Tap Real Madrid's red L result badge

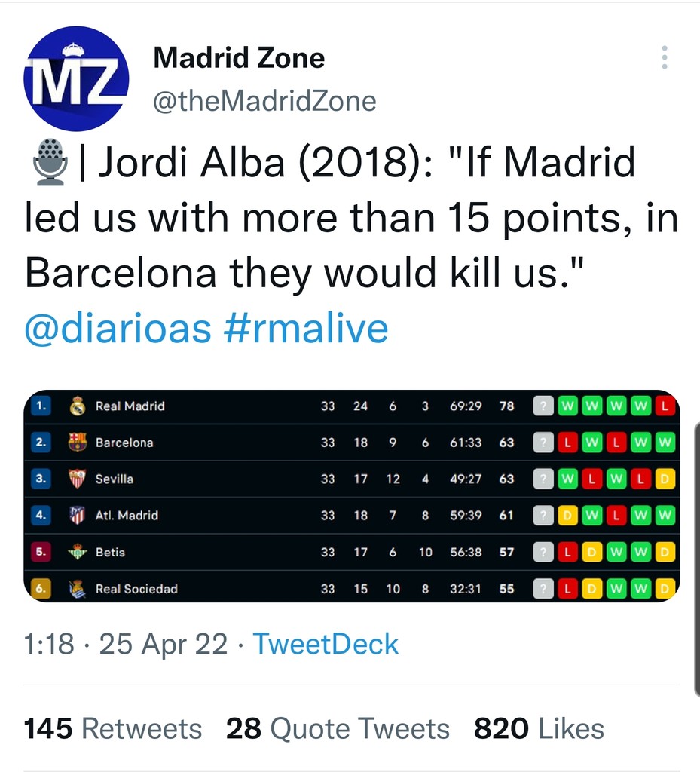tap(664, 406)
